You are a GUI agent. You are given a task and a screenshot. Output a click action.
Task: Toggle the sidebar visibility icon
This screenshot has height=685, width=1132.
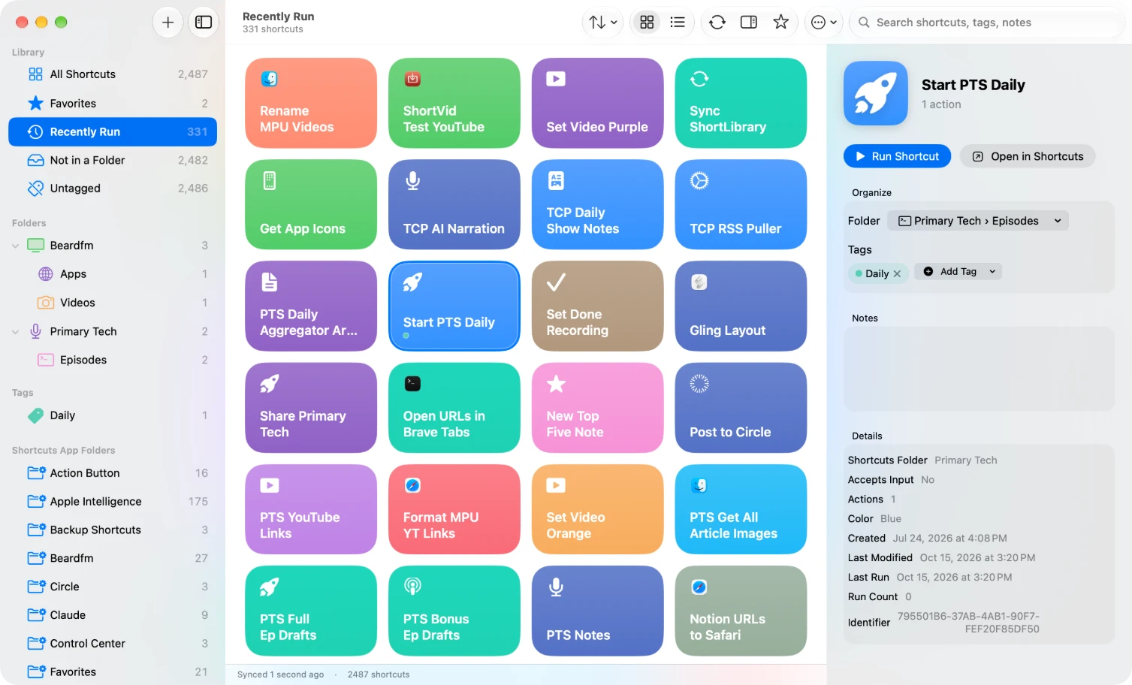pyautogui.click(x=204, y=23)
